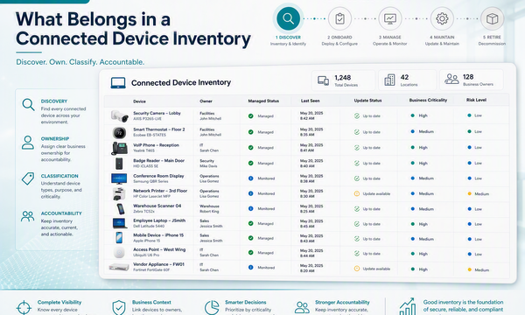Sort by the Last Seen column header
525x315 pixels.
tap(310, 101)
